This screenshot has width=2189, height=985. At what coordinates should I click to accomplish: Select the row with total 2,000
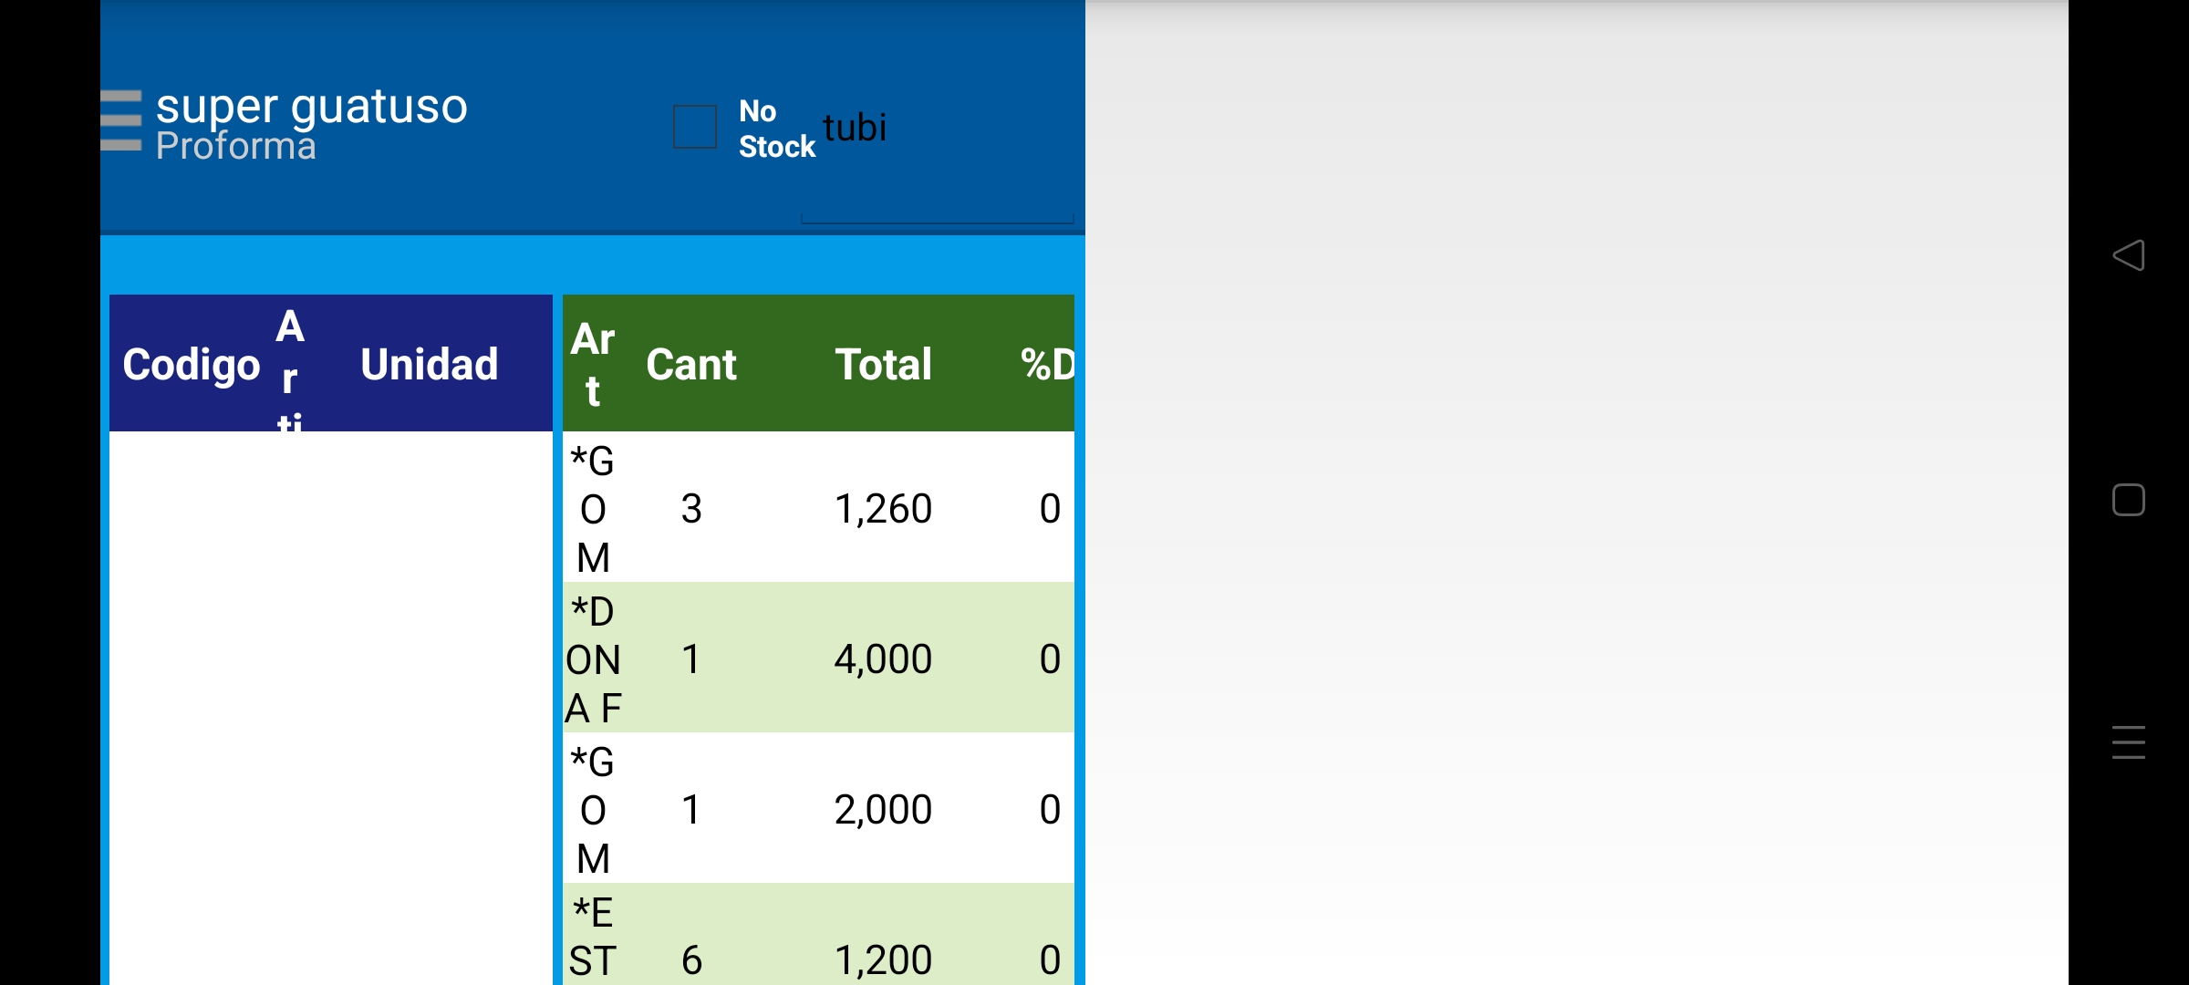click(x=883, y=809)
